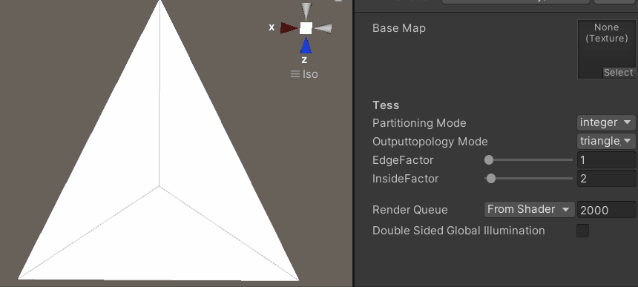The width and height of the screenshot is (638, 287).
Task: Click the Partitioning Mode label
Action: 419,123
